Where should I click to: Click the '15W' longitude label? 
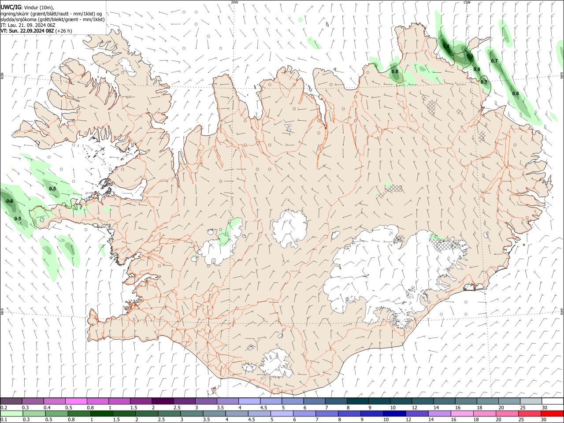point(467,2)
